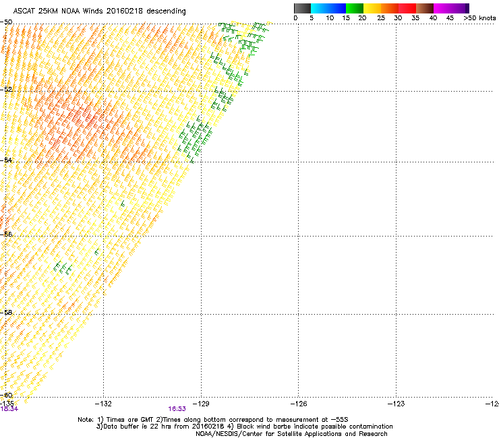Click the yellow 20-25 knots color segment
The image size is (499, 438).
click(x=372, y=8)
